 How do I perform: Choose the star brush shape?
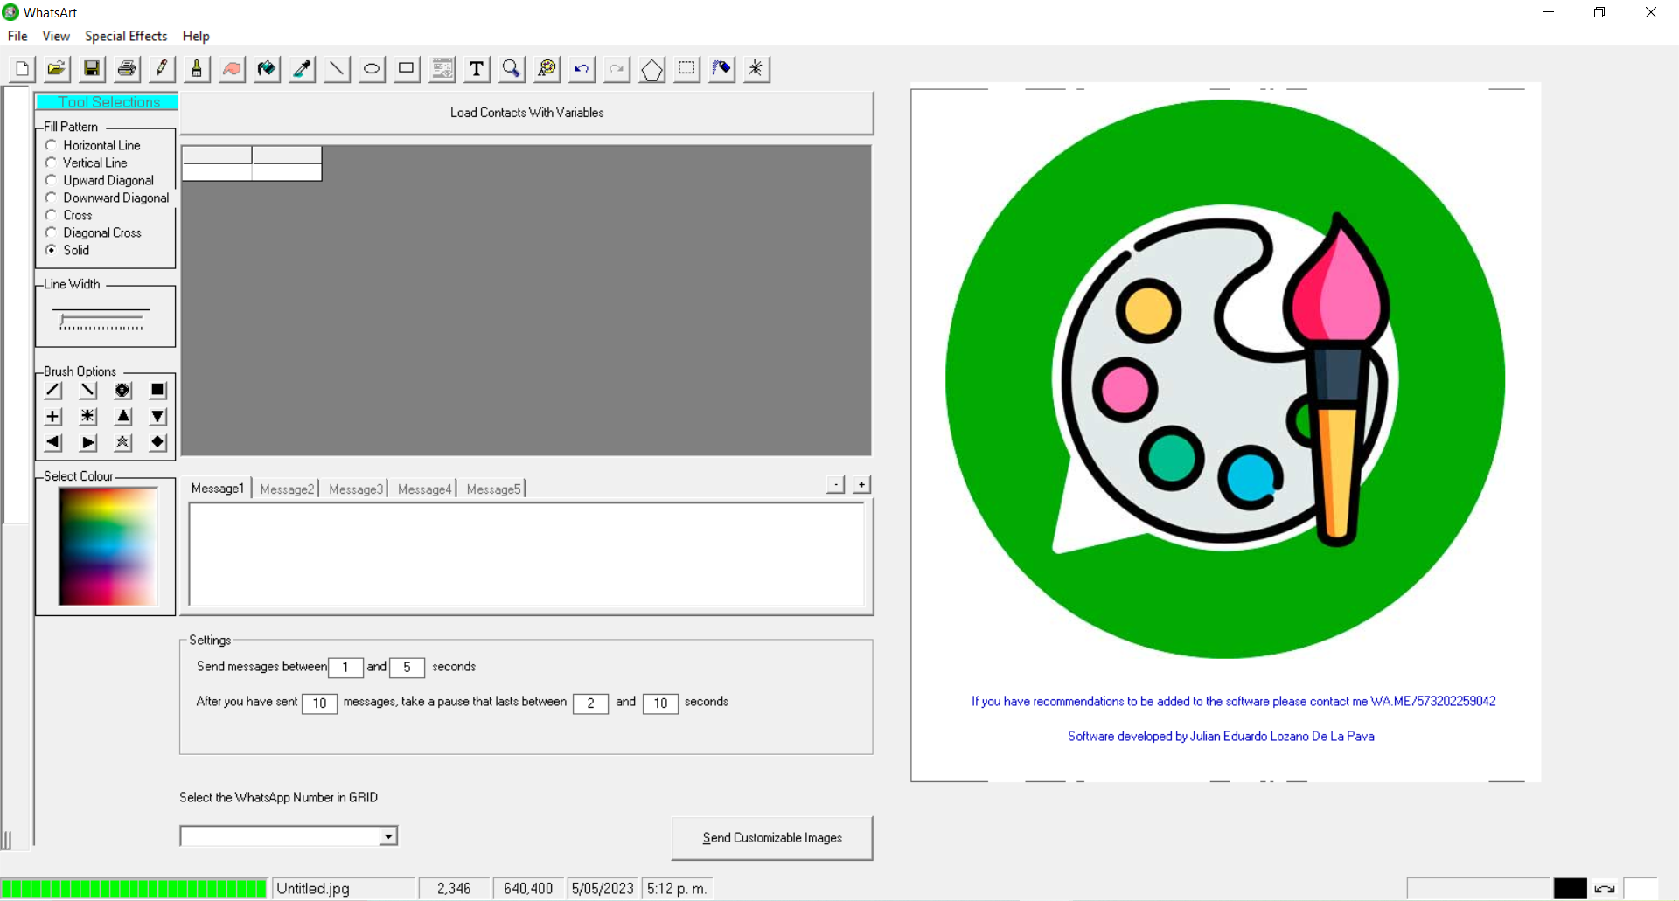(x=123, y=443)
